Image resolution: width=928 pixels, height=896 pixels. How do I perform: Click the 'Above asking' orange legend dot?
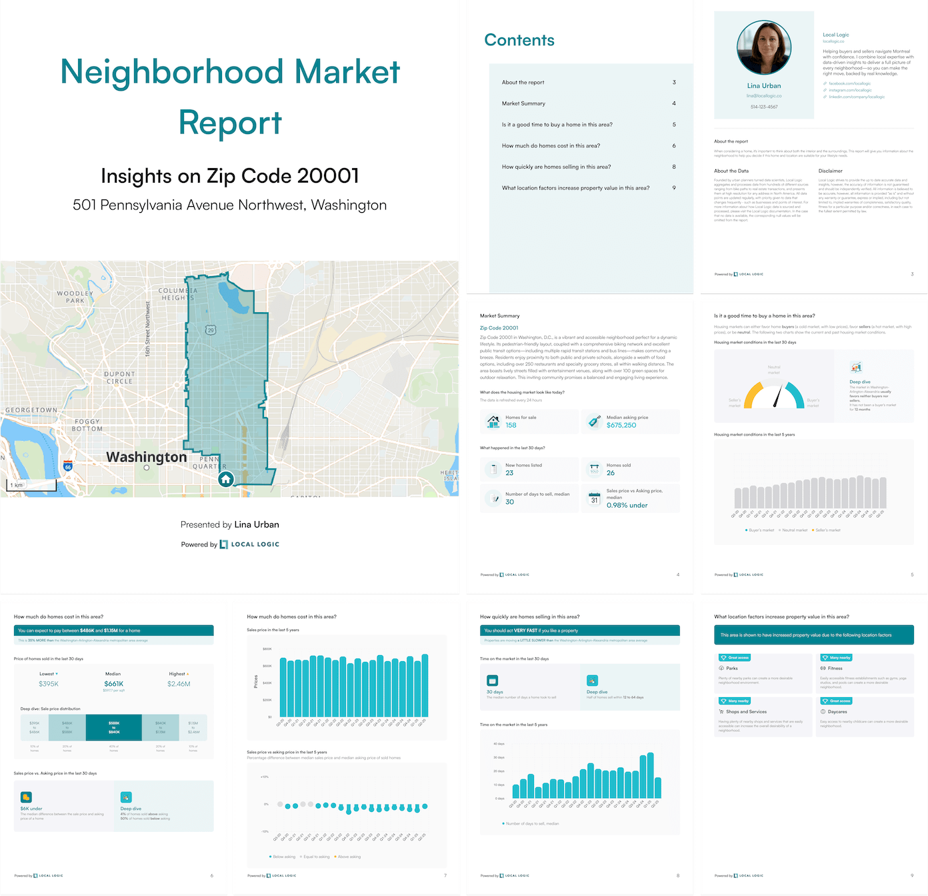335,857
